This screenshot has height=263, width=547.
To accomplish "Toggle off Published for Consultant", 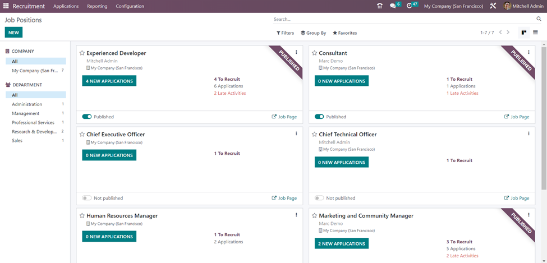I will (x=319, y=117).
